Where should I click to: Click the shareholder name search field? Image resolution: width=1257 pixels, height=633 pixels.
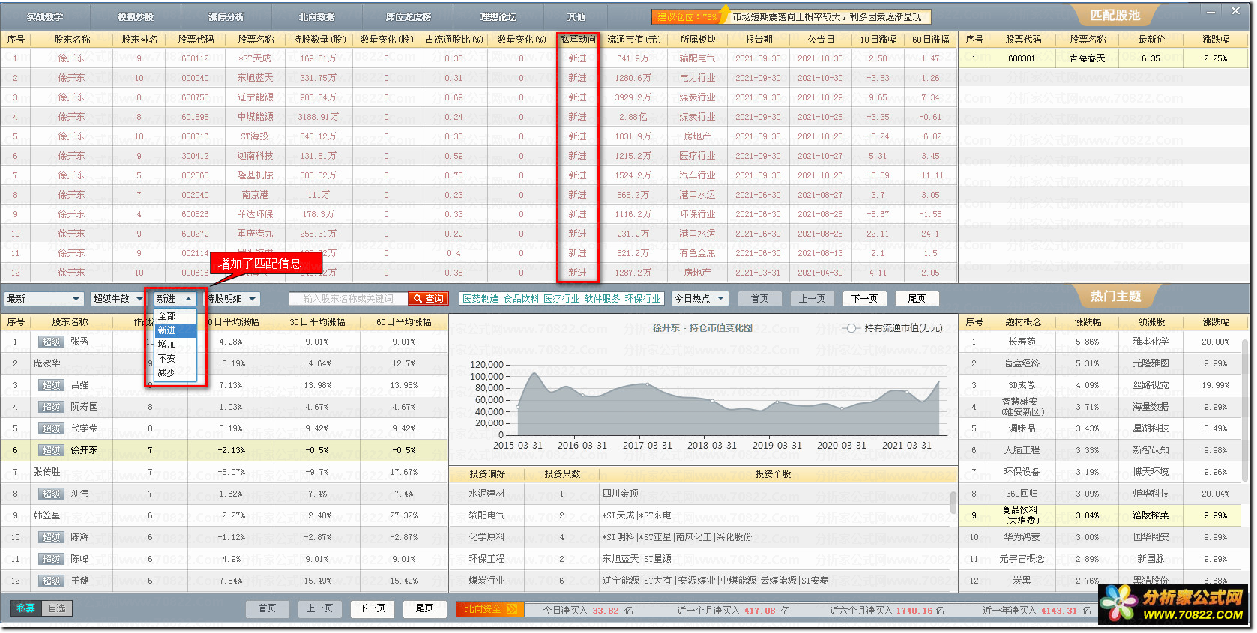pos(349,299)
